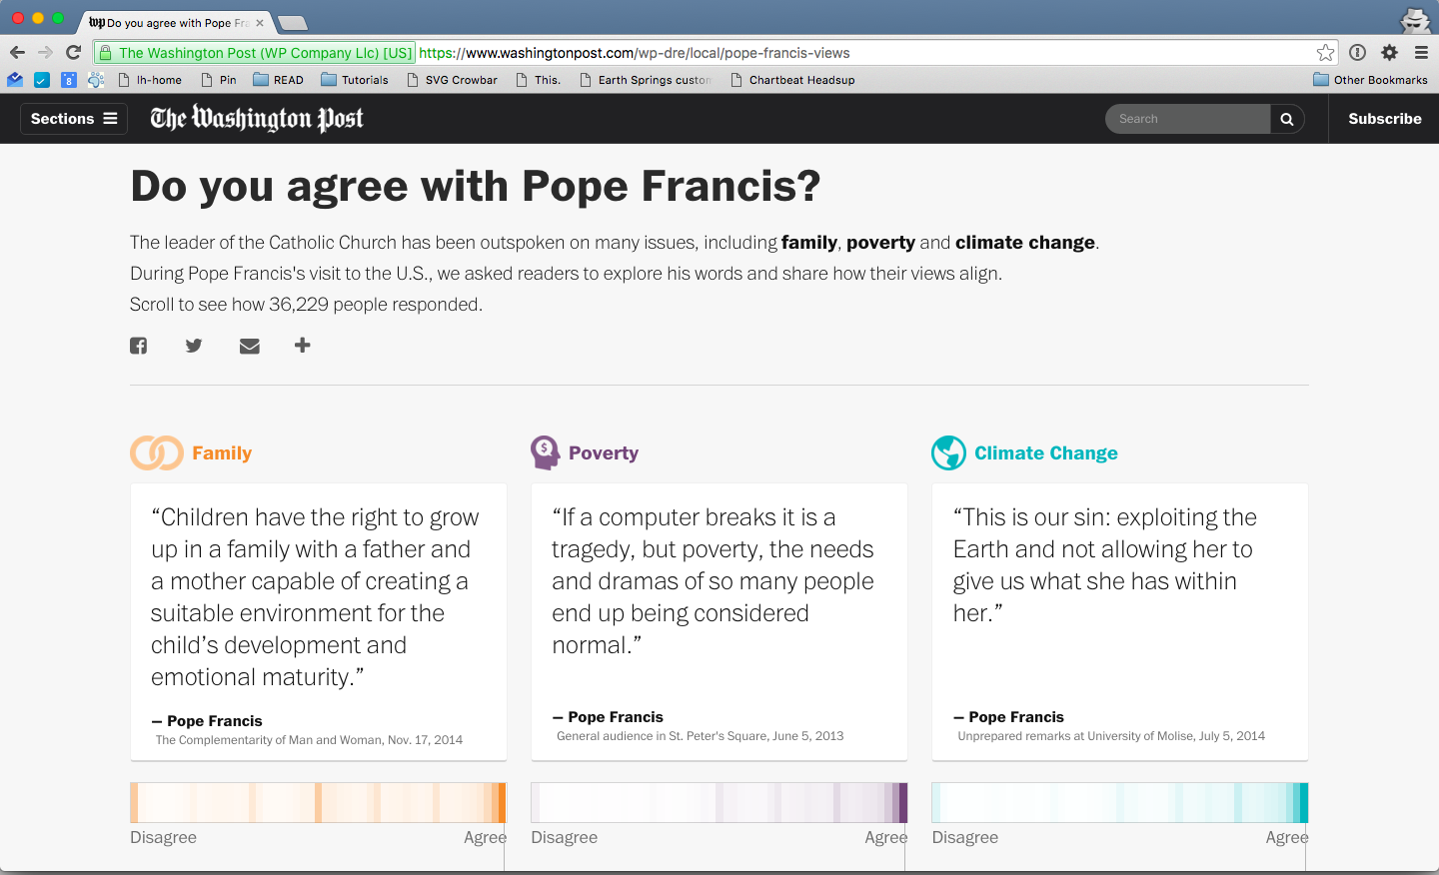Viewport: 1439px width, 875px height.
Task: Click the Family heading
Action: point(222,453)
